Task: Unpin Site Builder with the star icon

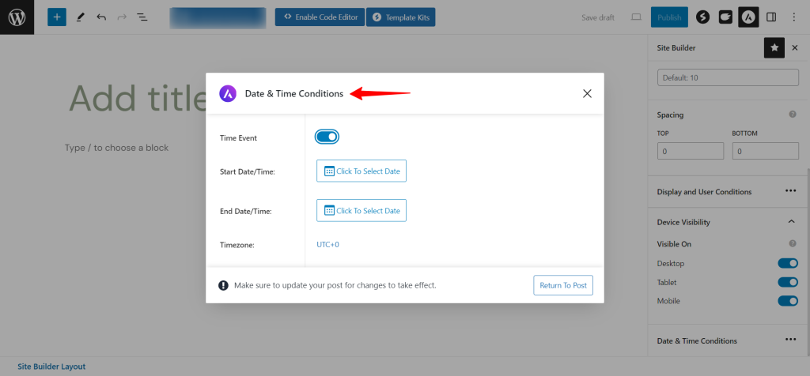Action: (774, 47)
